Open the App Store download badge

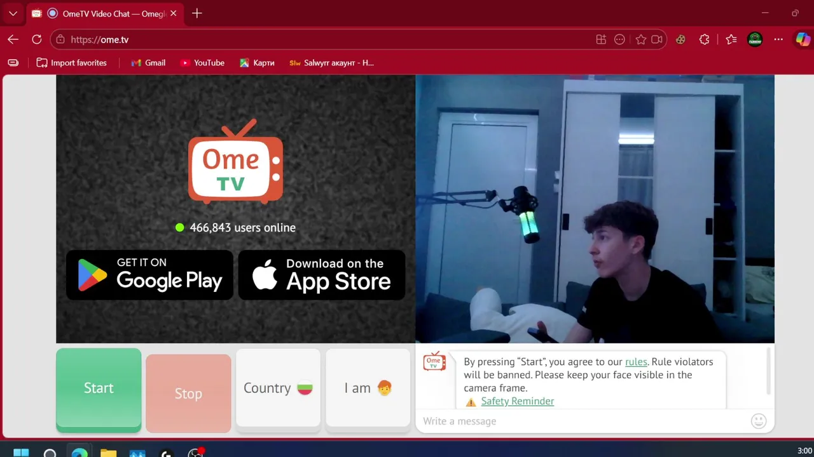[x=322, y=275]
